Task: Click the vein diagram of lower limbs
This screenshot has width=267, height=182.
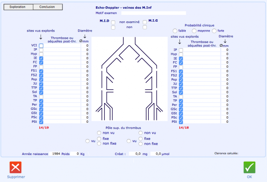Action: click(x=130, y=79)
